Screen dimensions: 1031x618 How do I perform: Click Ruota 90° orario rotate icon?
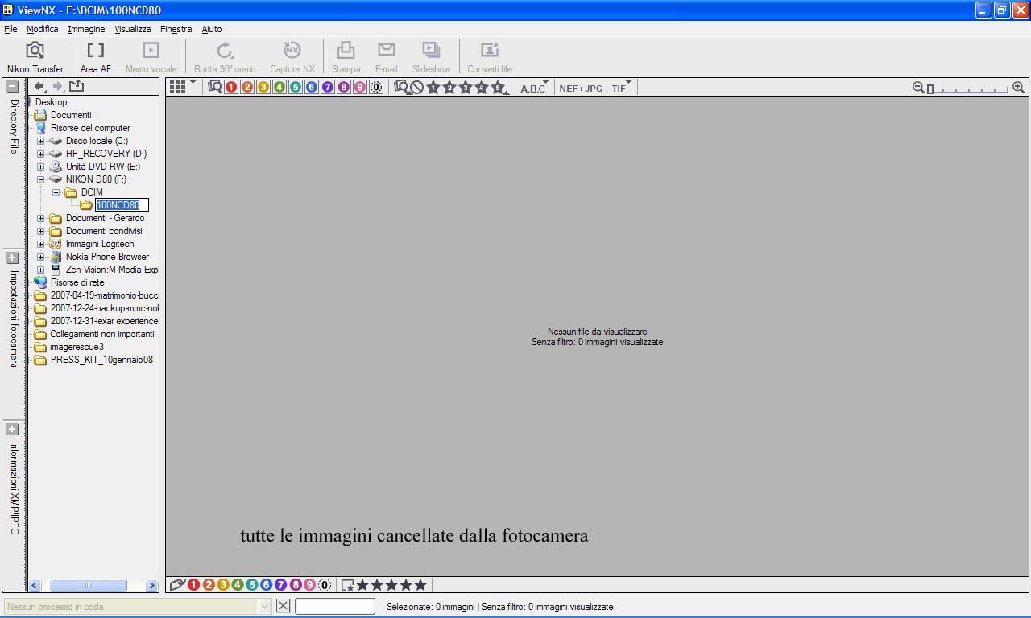[x=225, y=57]
